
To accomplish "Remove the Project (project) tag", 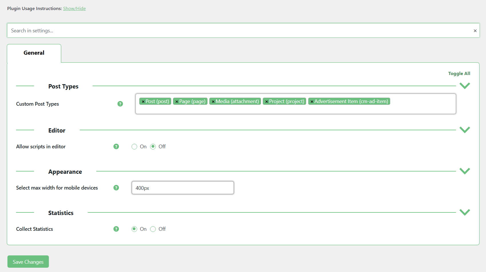I will point(266,102).
